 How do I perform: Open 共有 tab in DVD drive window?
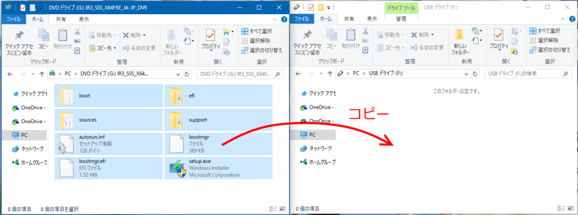[61, 19]
